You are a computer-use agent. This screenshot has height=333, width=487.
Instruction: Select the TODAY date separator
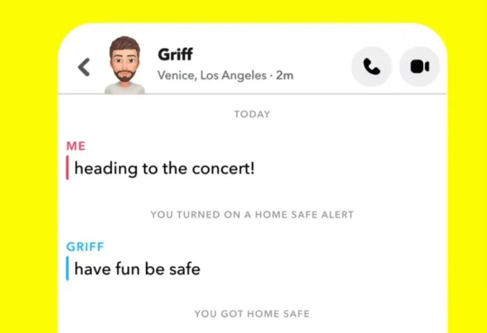(252, 114)
